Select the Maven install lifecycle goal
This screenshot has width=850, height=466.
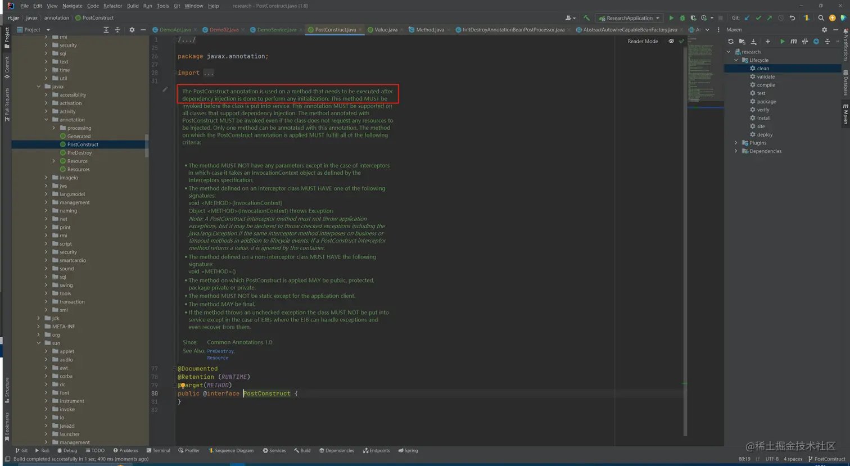pos(763,118)
